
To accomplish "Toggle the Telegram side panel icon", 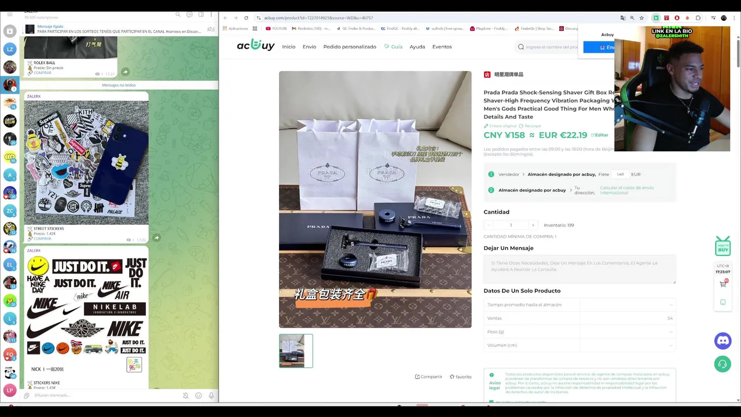I will [201, 14].
